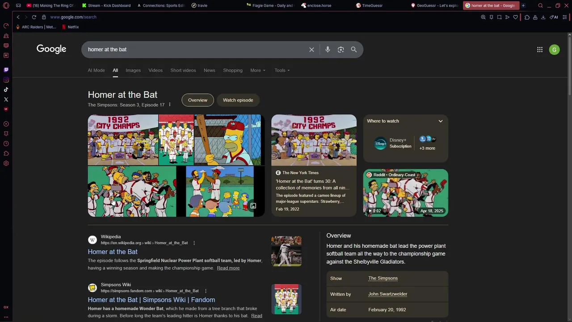Viewport: 572px width, 322px height.
Task: Select the Overview chip
Action: click(x=198, y=100)
